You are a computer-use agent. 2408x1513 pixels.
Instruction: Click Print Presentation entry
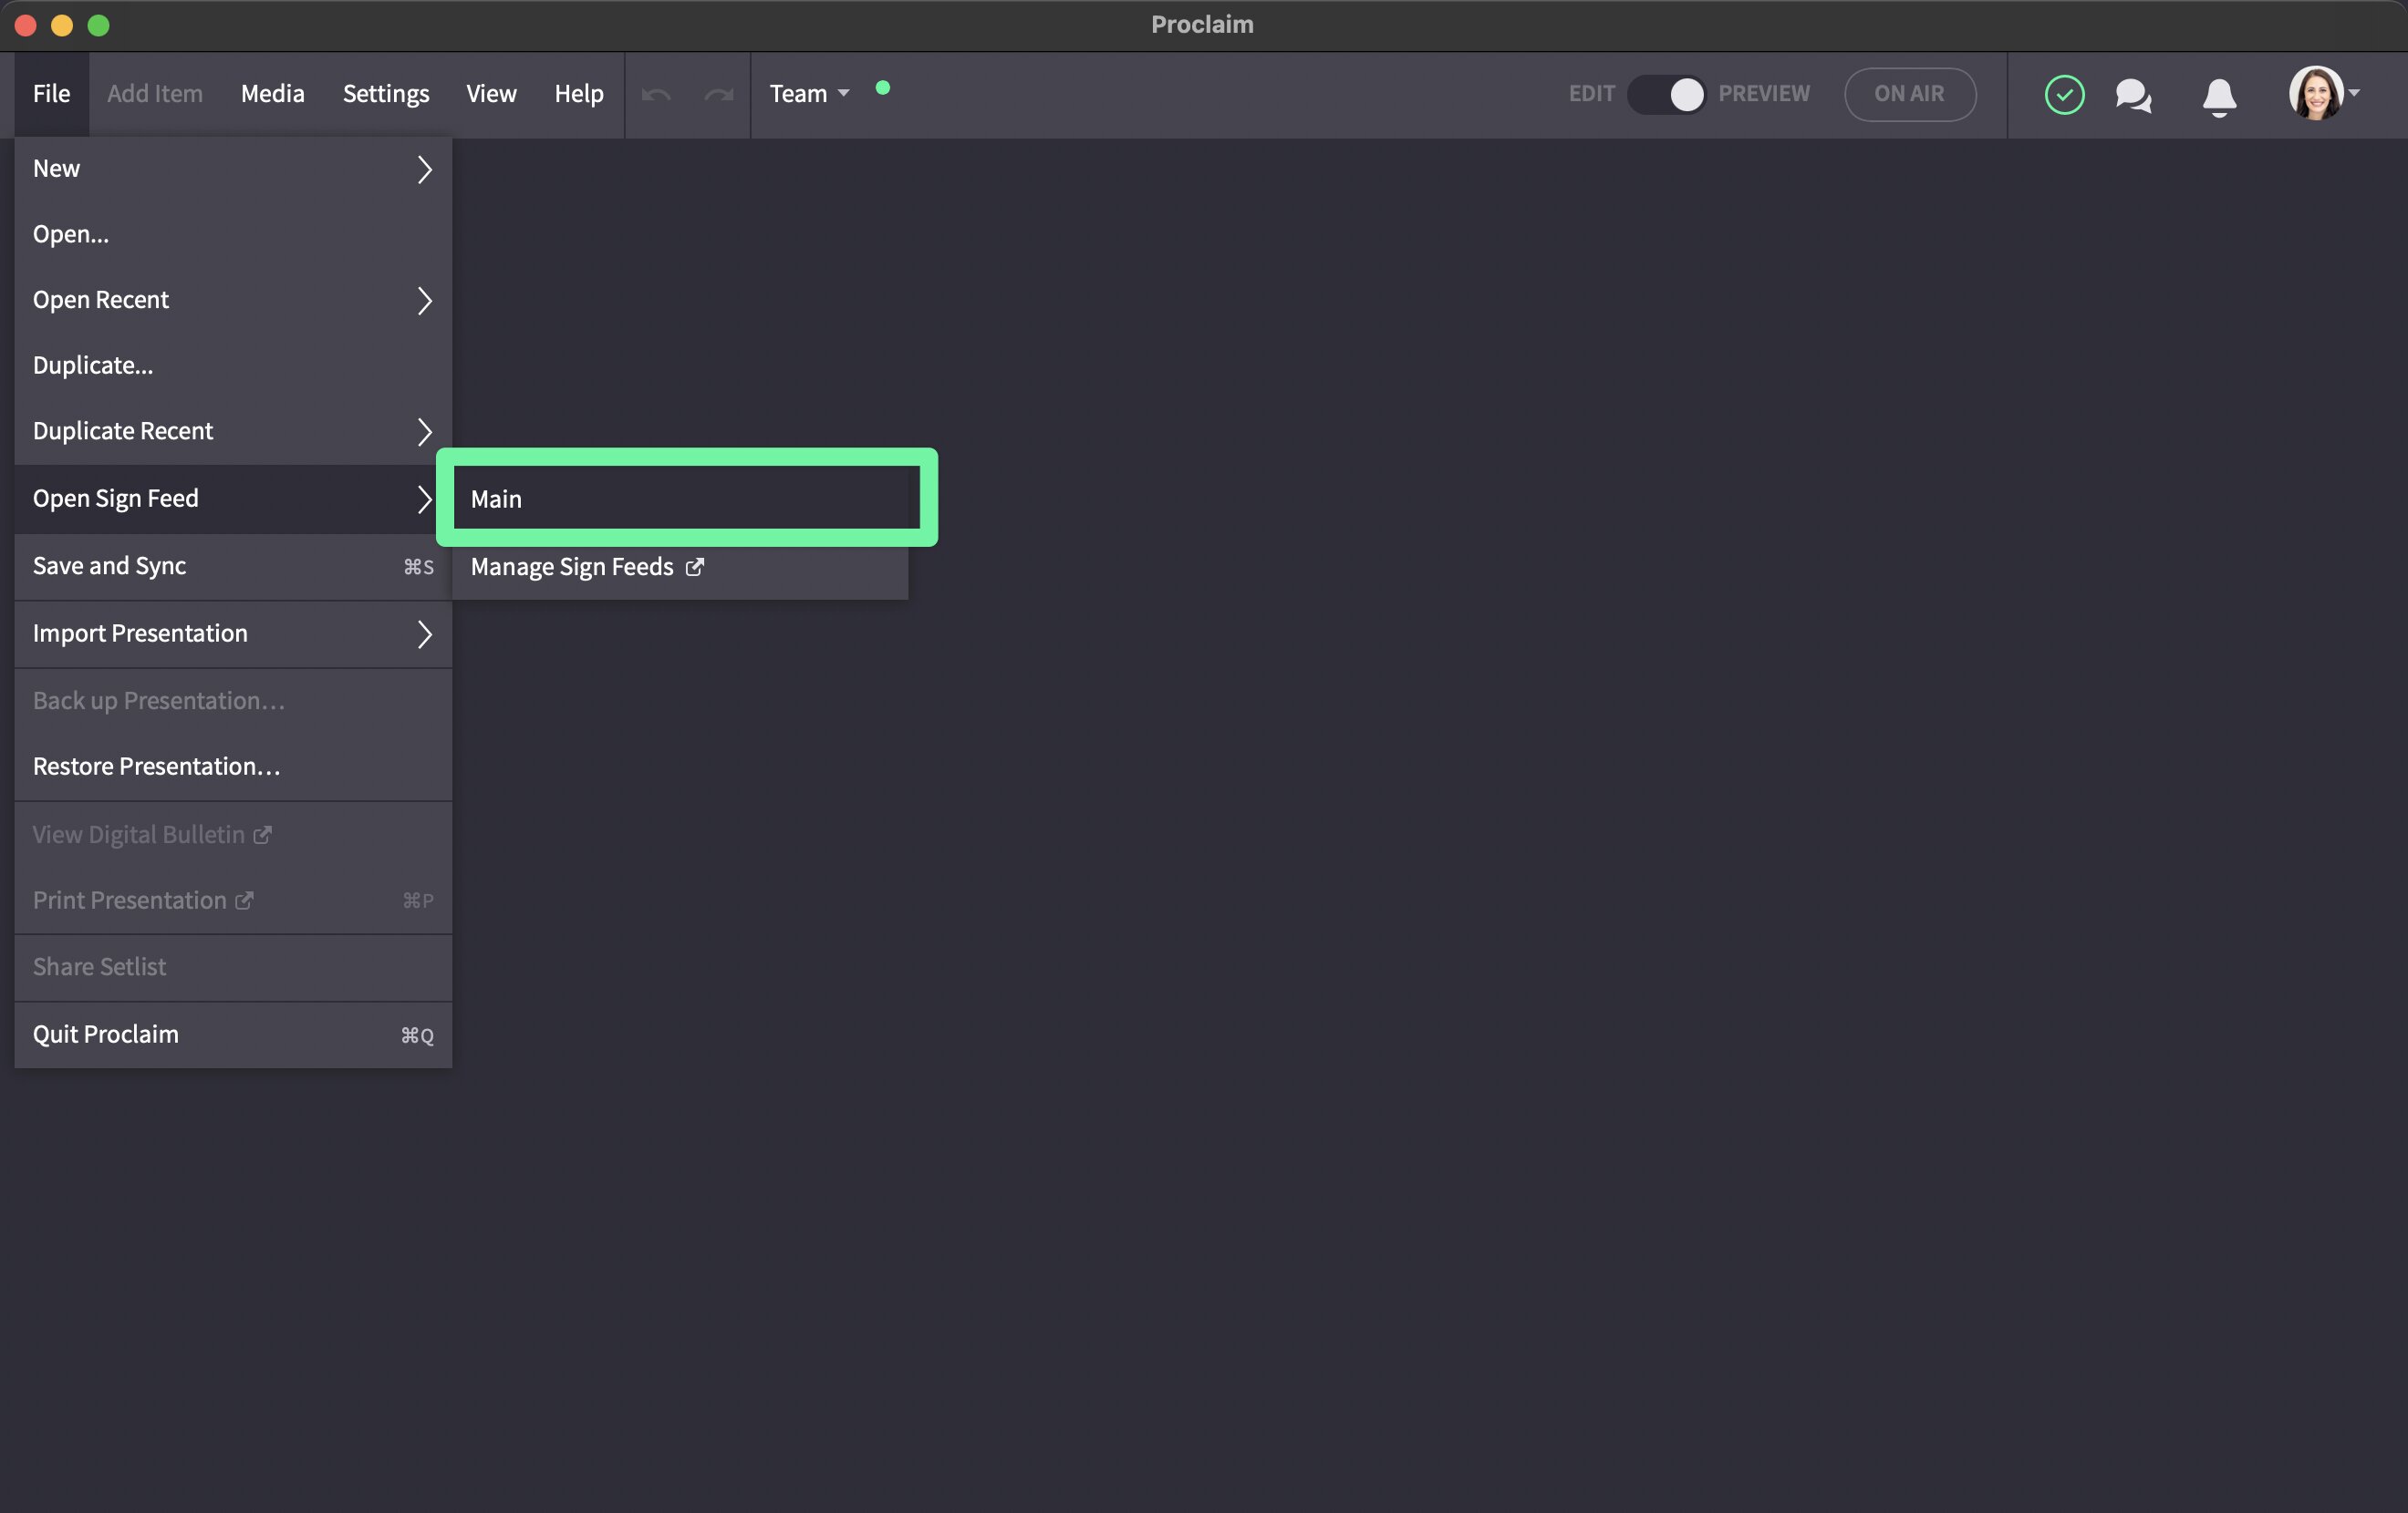point(233,901)
